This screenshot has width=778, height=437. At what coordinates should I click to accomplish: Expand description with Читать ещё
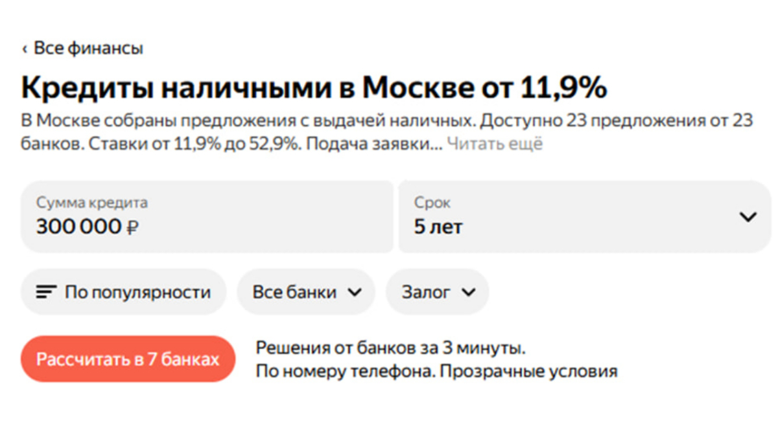tap(495, 144)
